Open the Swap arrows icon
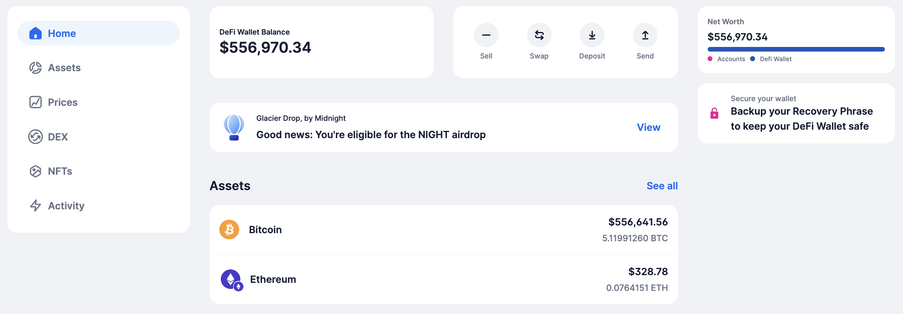Screen dimensions: 903x314 tap(539, 35)
